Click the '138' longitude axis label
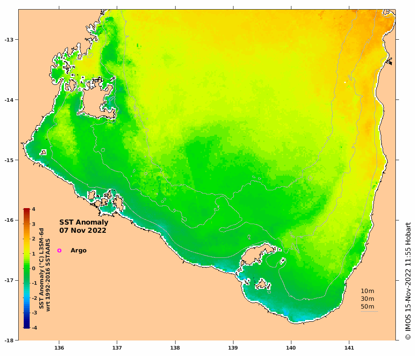This screenshot has height=356, width=415. click(175, 348)
